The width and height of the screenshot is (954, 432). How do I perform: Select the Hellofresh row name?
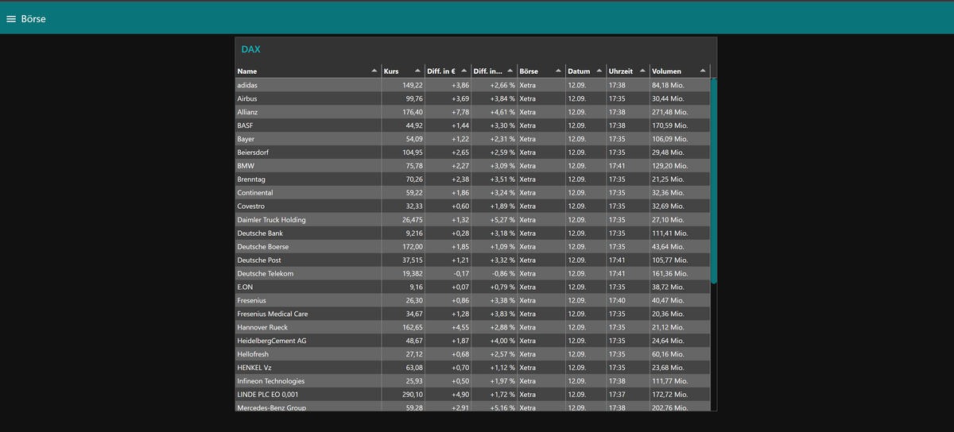pyautogui.click(x=254, y=354)
